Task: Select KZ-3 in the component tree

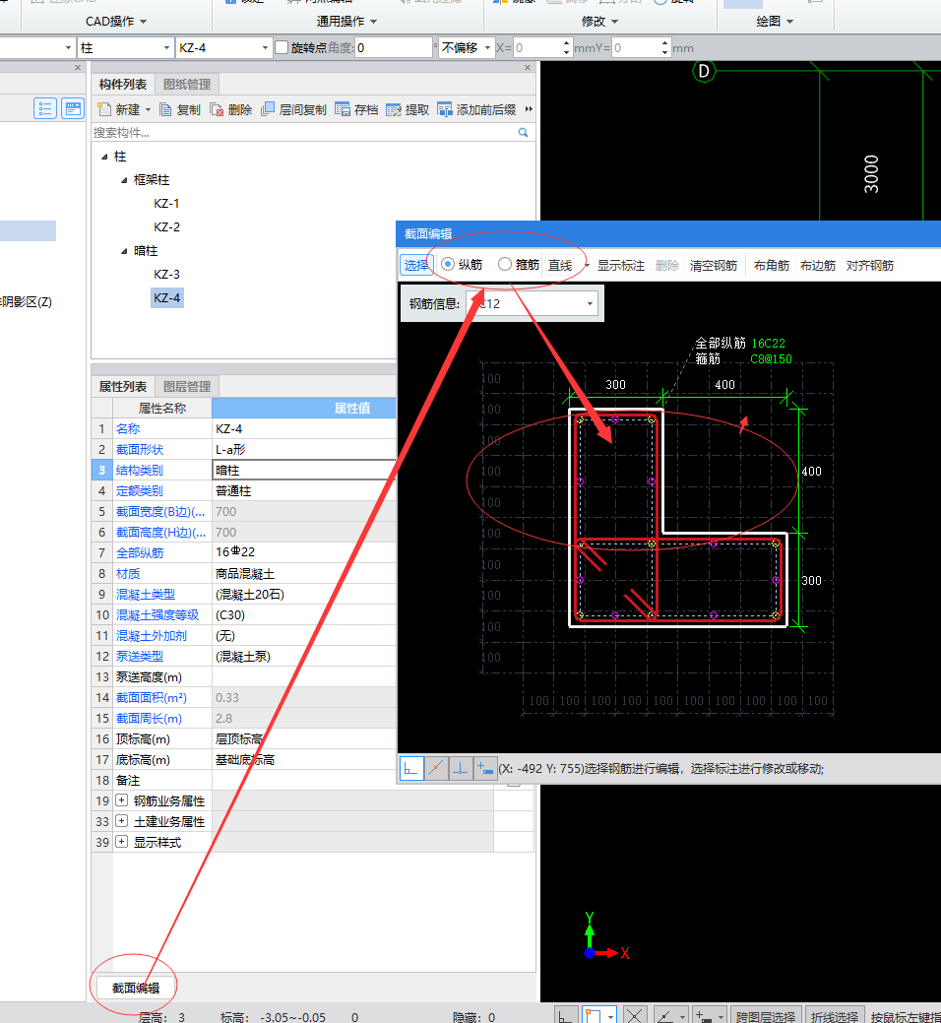Action: [166, 275]
